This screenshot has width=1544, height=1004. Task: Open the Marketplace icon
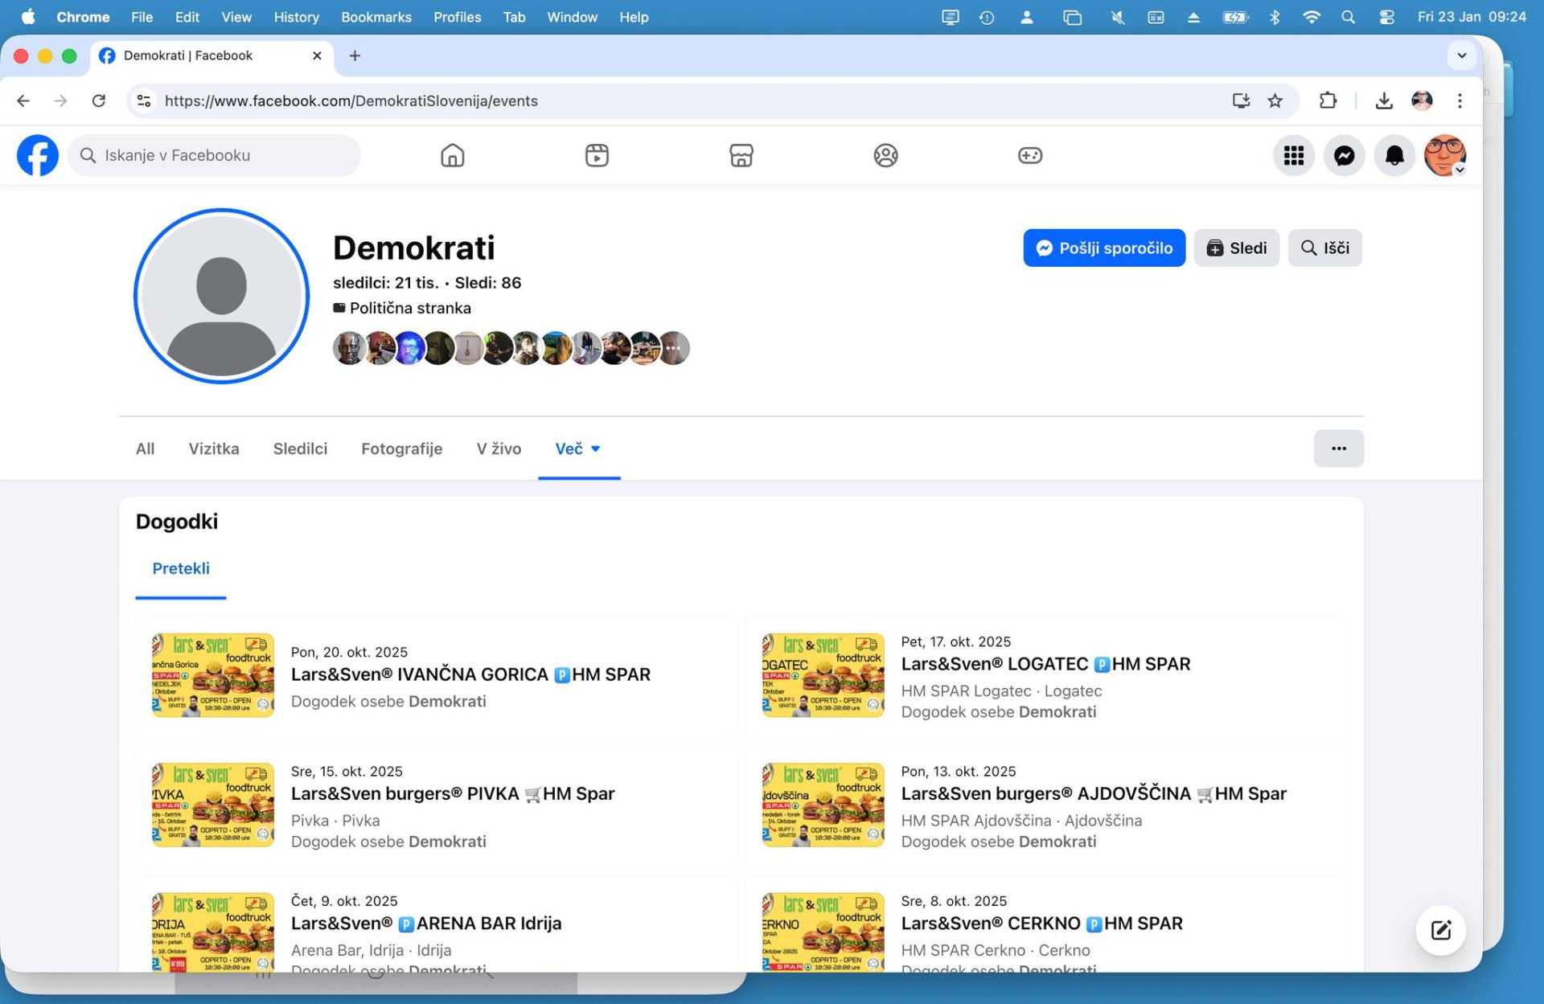point(741,155)
